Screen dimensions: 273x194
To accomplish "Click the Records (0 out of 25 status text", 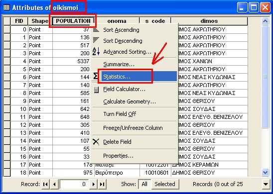I will click(x=218, y=184).
